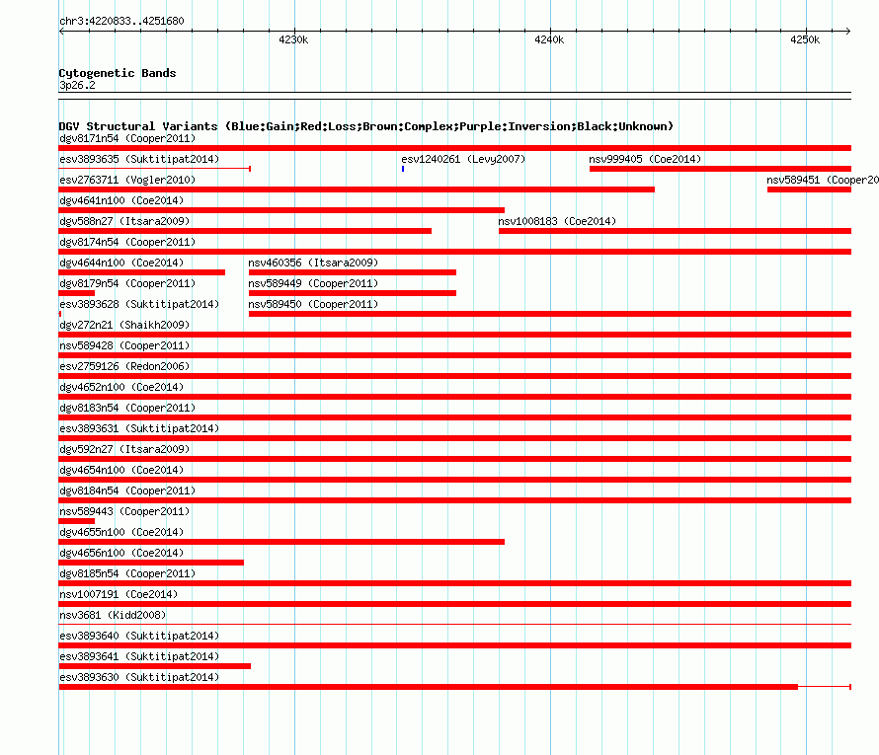This screenshot has height=755, width=879.
Task: Click dgv4654n100 (Coe2014) label
Action: point(121,470)
